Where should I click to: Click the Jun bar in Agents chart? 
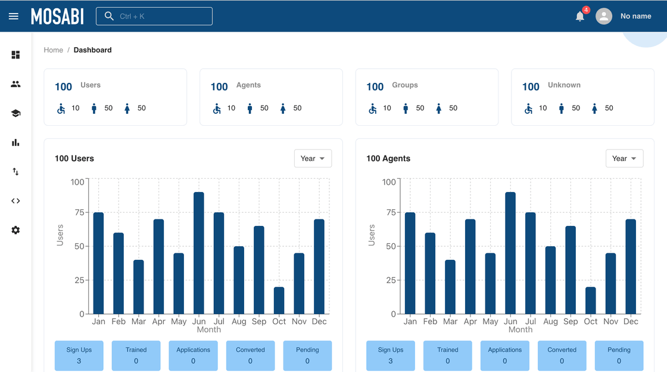[510, 253]
